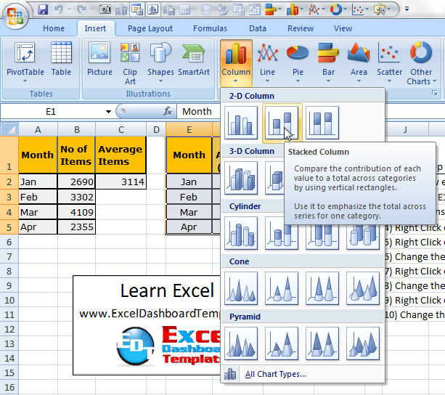Viewport: 445px width, 395px height.
Task: Select Stacked Pyramid chart
Action: [x=282, y=343]
